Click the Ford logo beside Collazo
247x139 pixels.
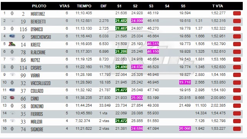12,90
